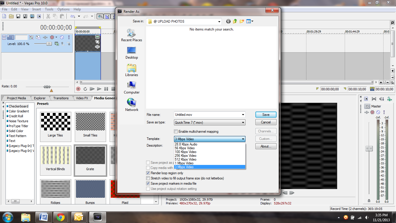Viewport: 396px width, 223px height.
Task: Open the View Menu icon in dialog
Action: coord(250,21)
